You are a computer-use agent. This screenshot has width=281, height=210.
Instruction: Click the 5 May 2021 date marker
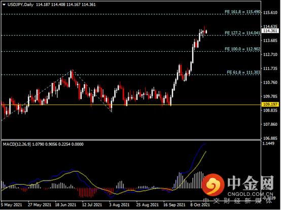(x=12, y=204)
